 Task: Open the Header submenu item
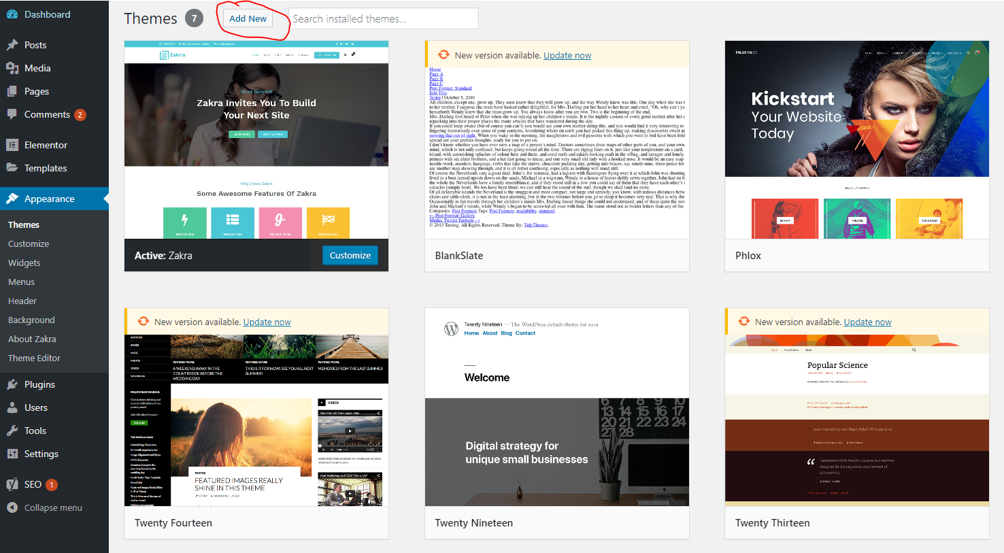(22, 301)
